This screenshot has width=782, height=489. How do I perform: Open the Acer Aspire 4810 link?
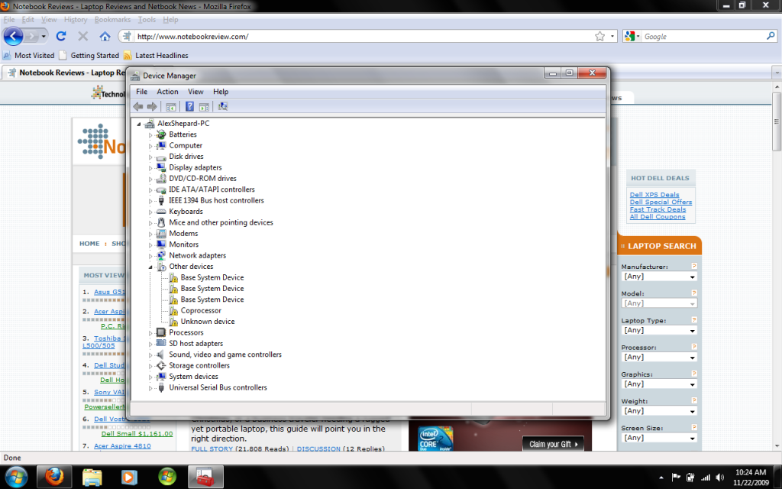(122, 445)
